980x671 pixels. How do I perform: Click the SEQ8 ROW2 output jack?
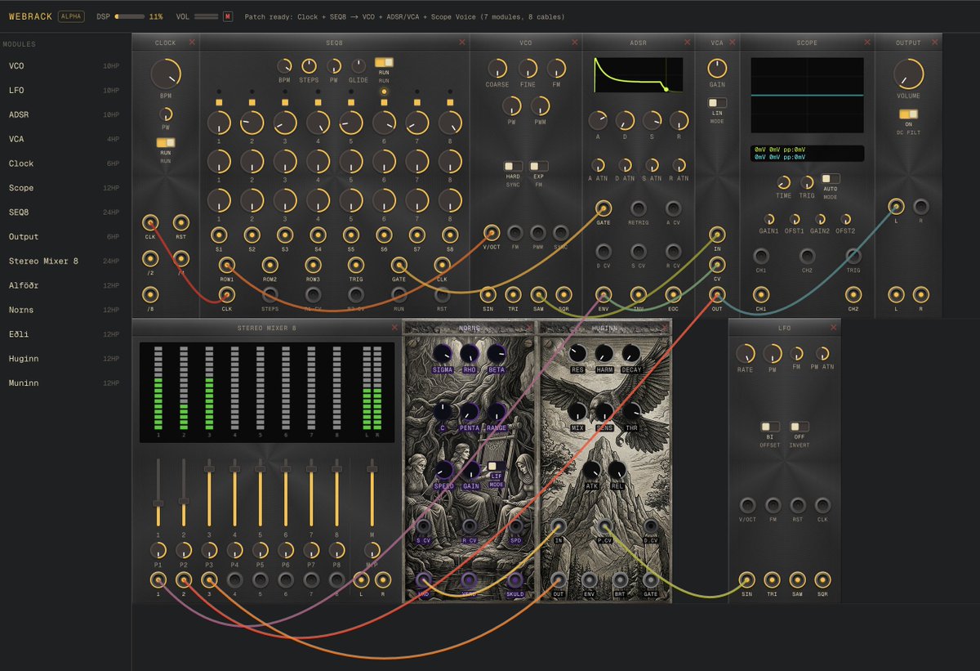tap(269, 265)
